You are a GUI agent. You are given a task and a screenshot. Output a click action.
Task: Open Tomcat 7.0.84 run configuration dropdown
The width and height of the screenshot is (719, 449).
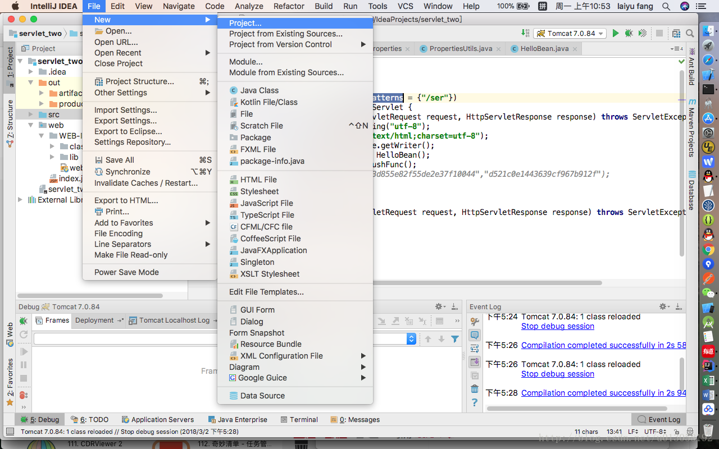pyautogui.click(x=570, y=34)
